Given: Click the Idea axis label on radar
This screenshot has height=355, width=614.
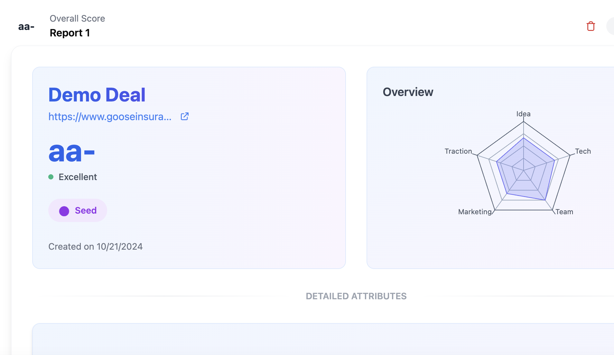Looking at the screenshot, I should coord(523,114).
